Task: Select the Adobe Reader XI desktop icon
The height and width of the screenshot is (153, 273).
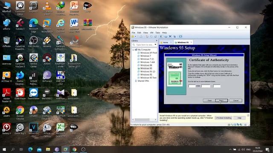Action: tap(7, 95)
